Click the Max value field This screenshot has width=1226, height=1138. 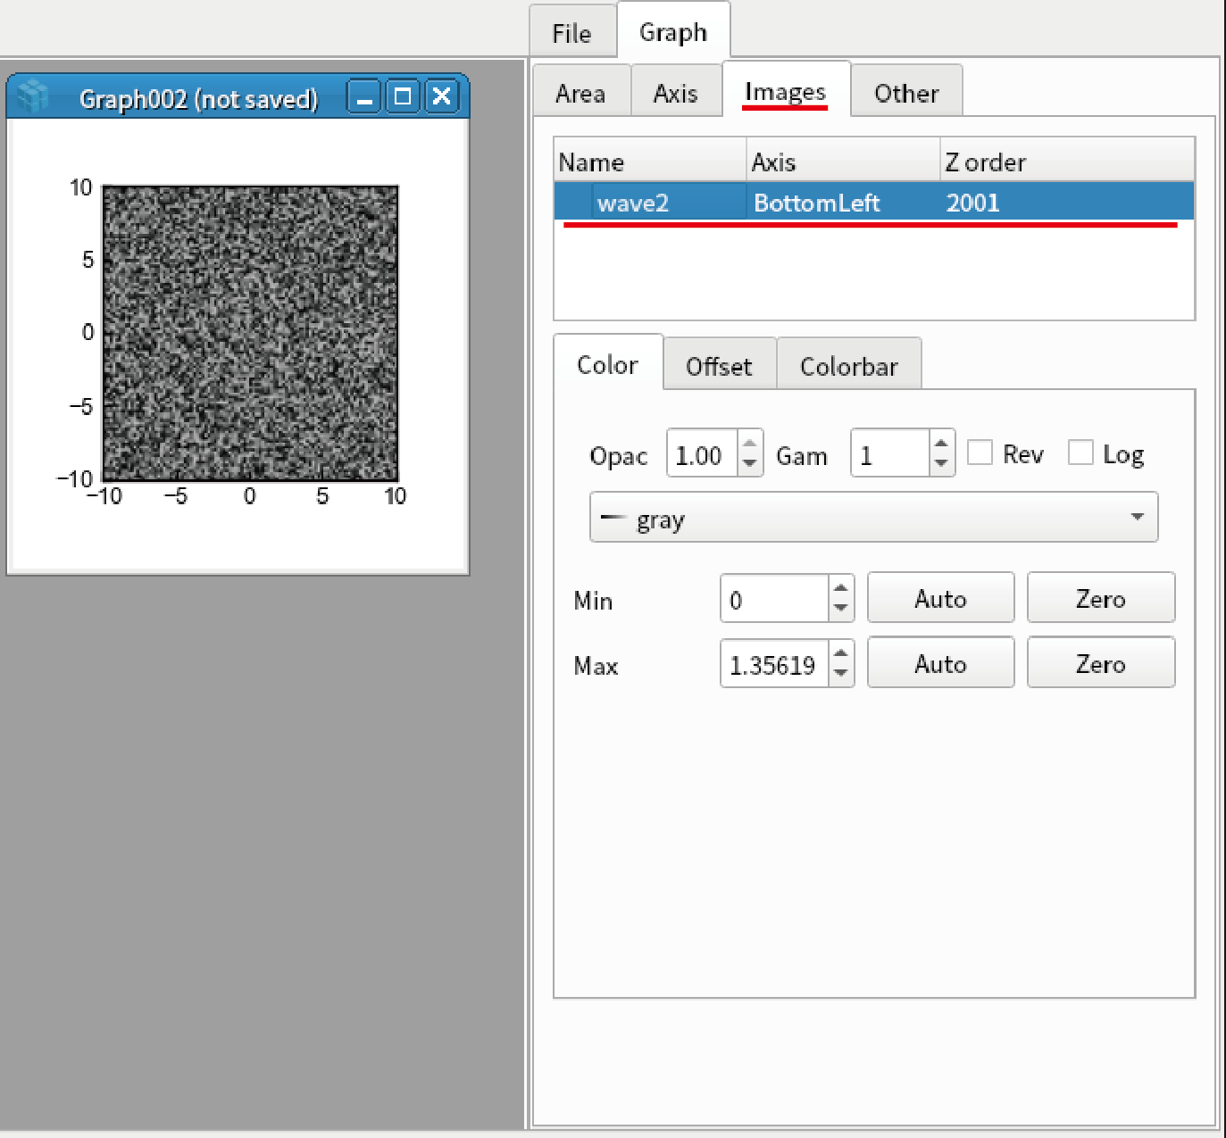[775, 663]
